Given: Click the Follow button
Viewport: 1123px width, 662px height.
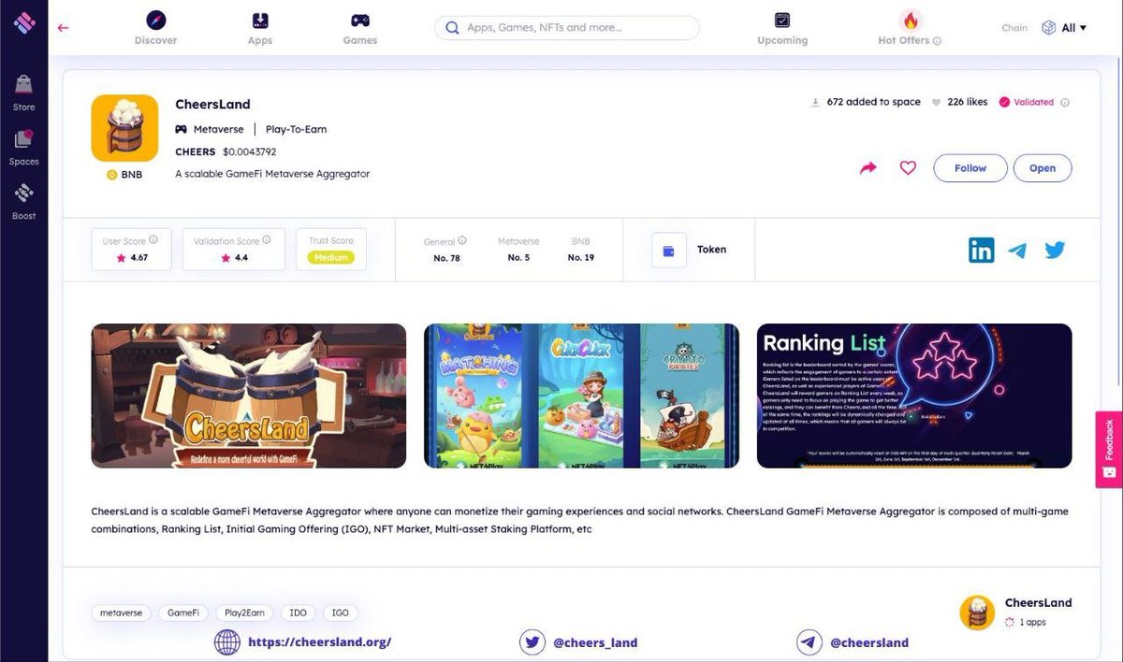Looking at the screenshot, I should 970,168.
